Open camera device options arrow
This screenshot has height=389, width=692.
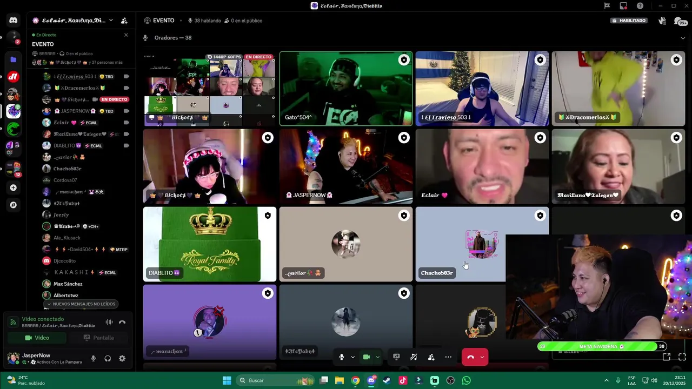(377, 357)
